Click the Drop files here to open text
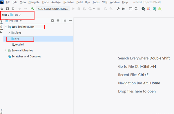Image resolution: width=174 pixels, height=114 pixels. click(x=137, y=91)
